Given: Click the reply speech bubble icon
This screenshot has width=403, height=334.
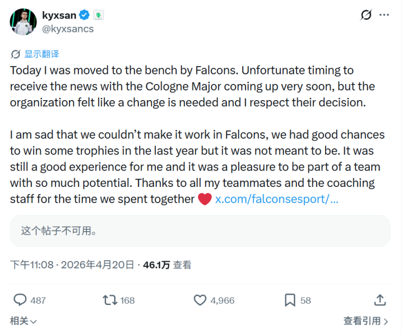Looking at the screenshot, I should (20, 300).
